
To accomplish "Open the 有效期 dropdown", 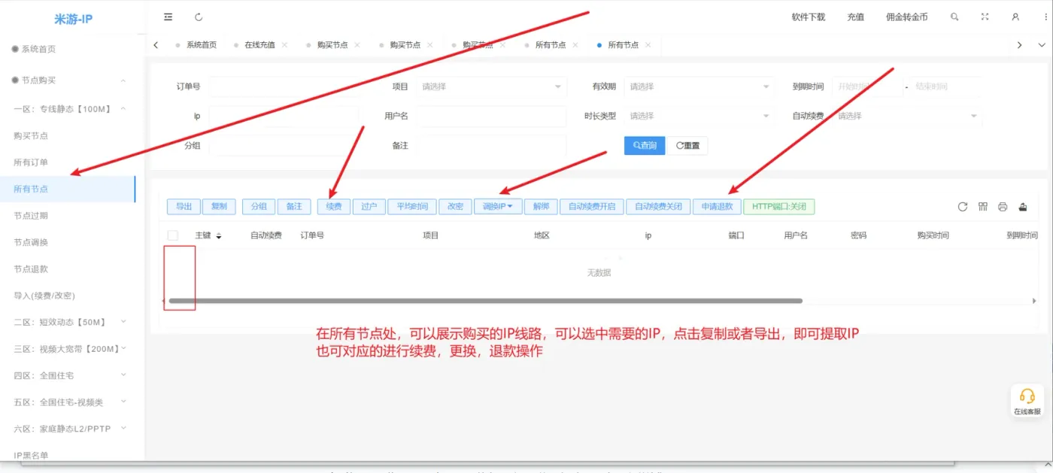I will (x=699, y=86).
